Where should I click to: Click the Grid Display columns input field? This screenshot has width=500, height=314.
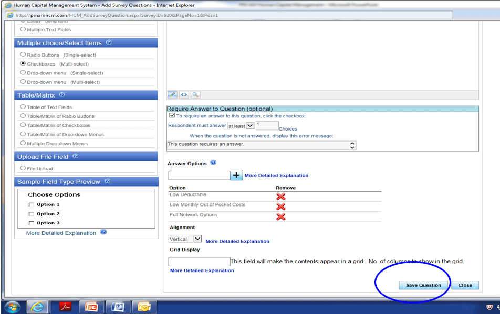199,261
